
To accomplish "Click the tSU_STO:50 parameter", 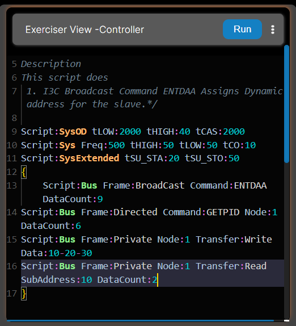I will coord(212,158).
